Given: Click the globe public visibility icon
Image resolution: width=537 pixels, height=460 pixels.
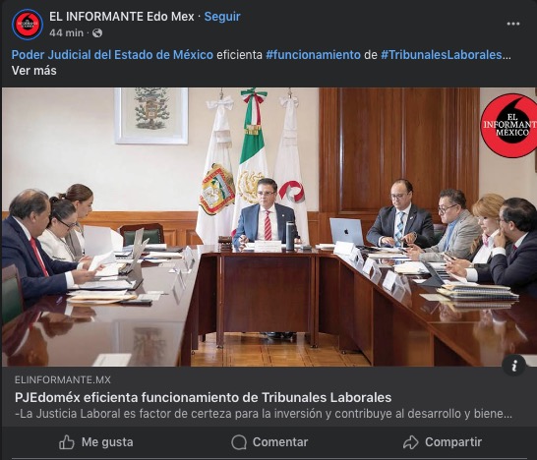Looking at the screenshot, I should click(x=97, y=32).
